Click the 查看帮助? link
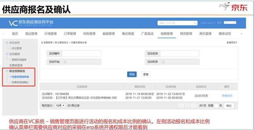 click(x=232, y=42)
